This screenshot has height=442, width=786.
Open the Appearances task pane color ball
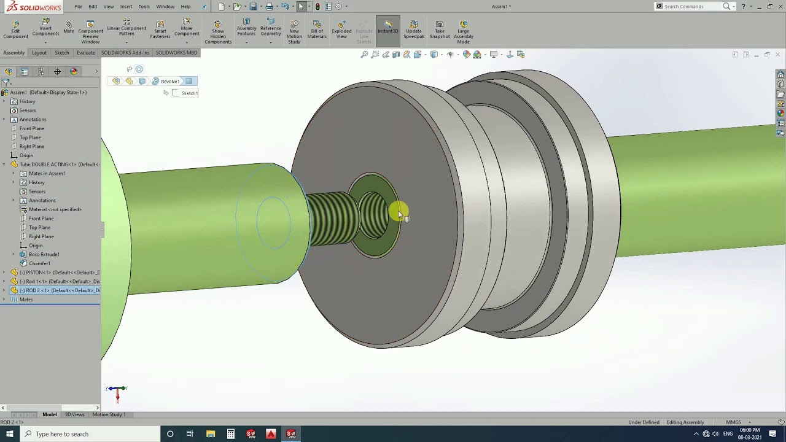pyautogui.click(x=780, y=114)
